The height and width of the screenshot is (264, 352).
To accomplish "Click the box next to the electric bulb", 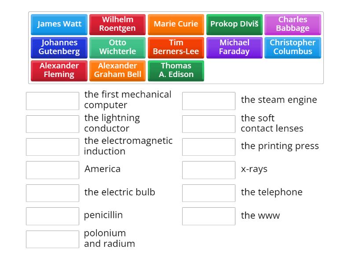I will point(52,193).
